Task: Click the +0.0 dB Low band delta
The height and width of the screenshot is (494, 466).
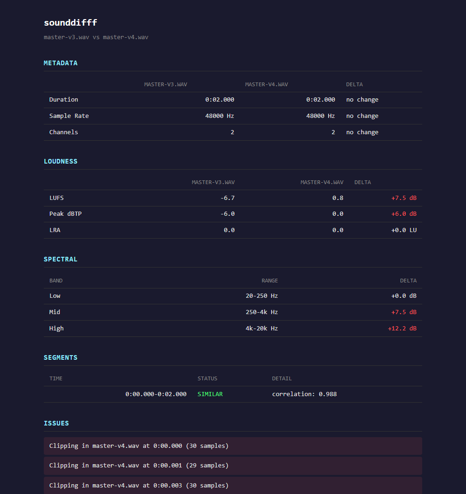Action: pyautogui.click(x=404, y=296)
